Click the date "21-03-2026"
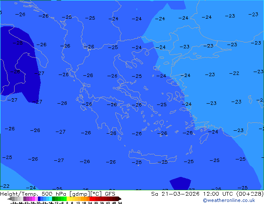Screen dimensions: 264x204 tap(180, 194)
